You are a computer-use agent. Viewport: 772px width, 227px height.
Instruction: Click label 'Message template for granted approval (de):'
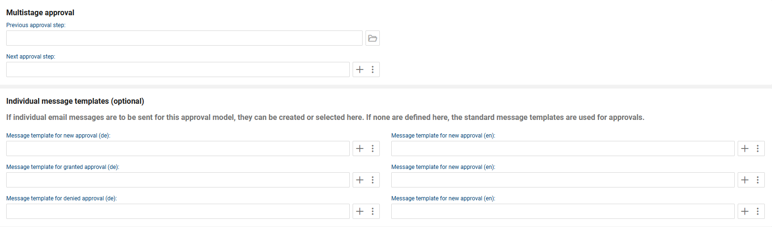point(63,167)
